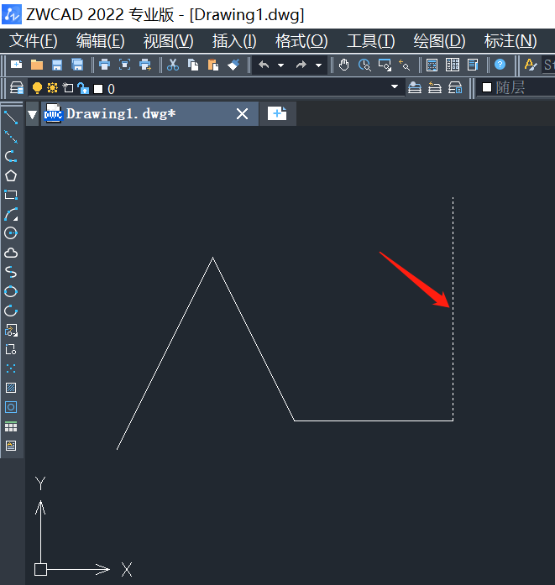
Task: Select the Elliptical Arc tool
Action: [x=11, y=311]
